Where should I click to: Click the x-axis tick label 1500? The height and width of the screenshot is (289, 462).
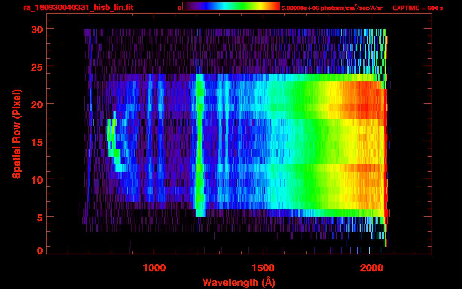click(263, 268)
